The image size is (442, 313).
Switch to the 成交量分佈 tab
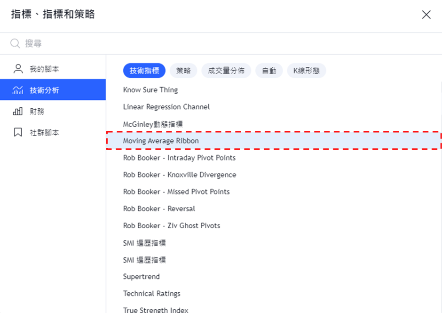(226, 71)
